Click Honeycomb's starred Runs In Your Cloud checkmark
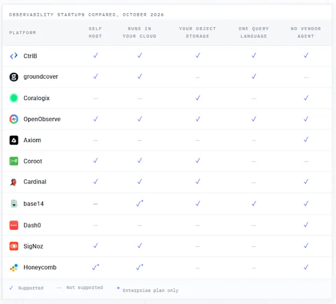The image size is (336, 304). [x=140, y=267]
